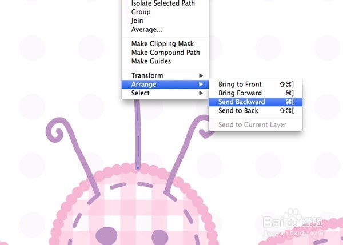343x245 pixels.
Task: Click the right purple eye shape
Action: (x=160, y=237)
